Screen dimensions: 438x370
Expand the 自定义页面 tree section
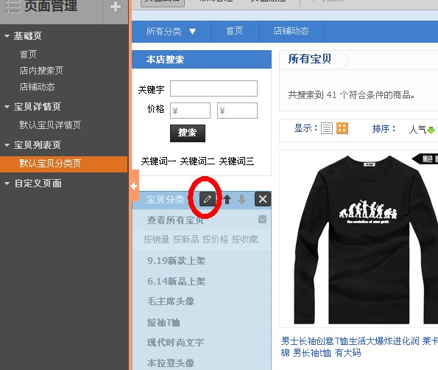point(7,184)
